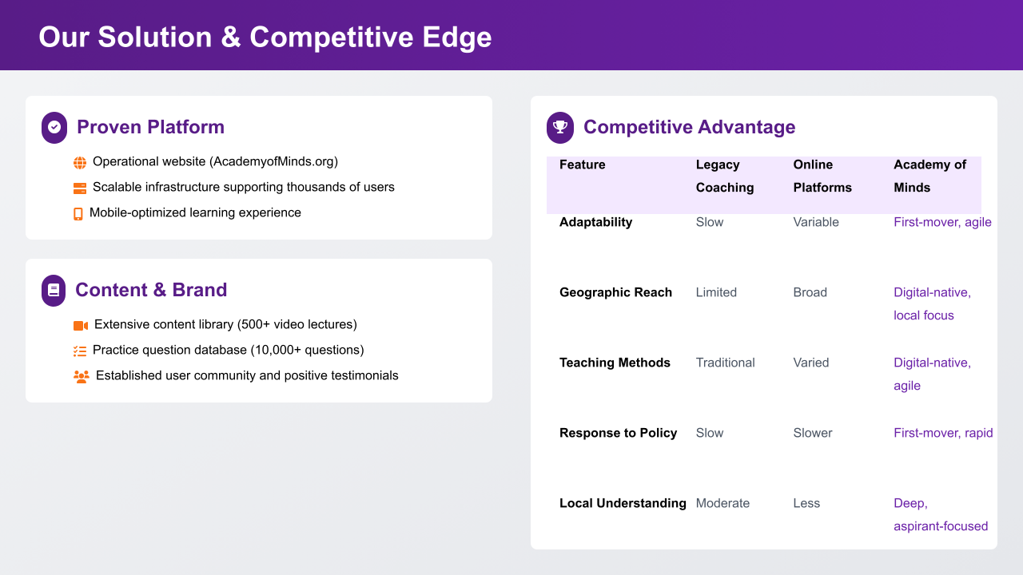Click the checklist icon beside Practice question database
This screenshot has width=1023, height=575.
80,351
